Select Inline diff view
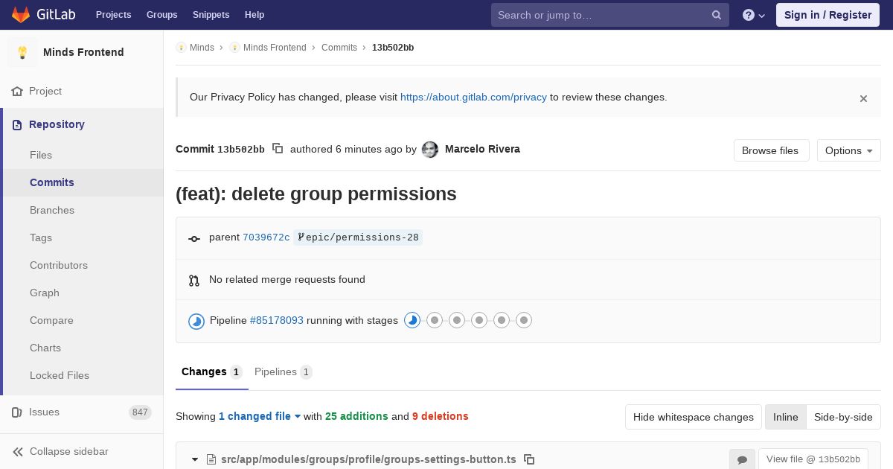893x469 pixels. (x=785, y=417)
